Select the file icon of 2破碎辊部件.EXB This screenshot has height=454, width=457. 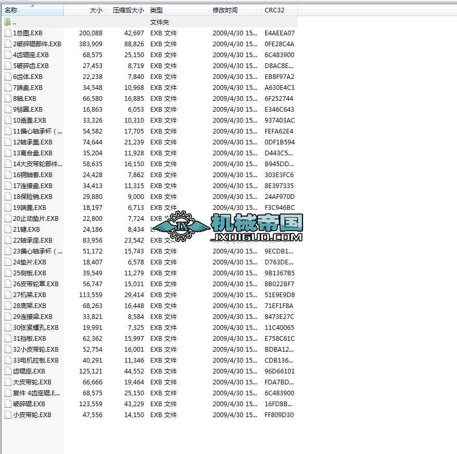point(8,44)
